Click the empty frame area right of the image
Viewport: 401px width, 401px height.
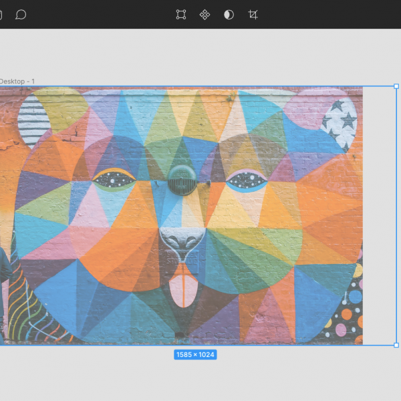(379, 214)
